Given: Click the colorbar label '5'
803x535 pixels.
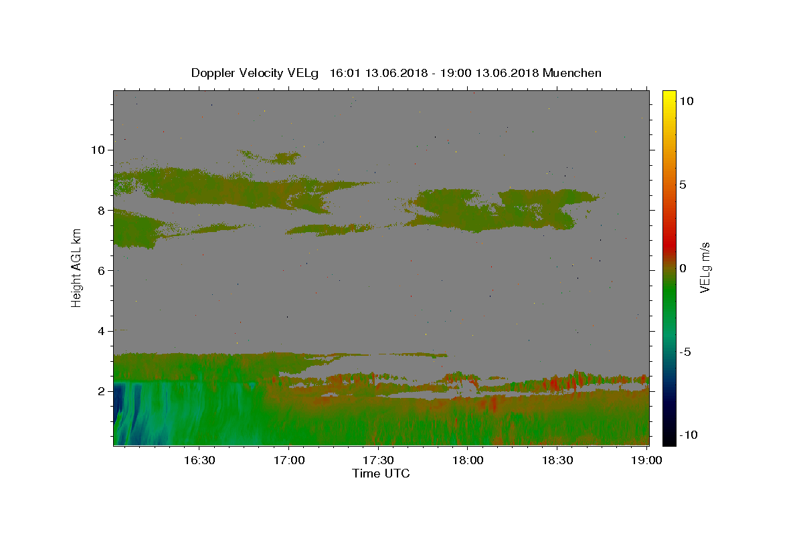Looking at the screenshot, I should [683, 185].
